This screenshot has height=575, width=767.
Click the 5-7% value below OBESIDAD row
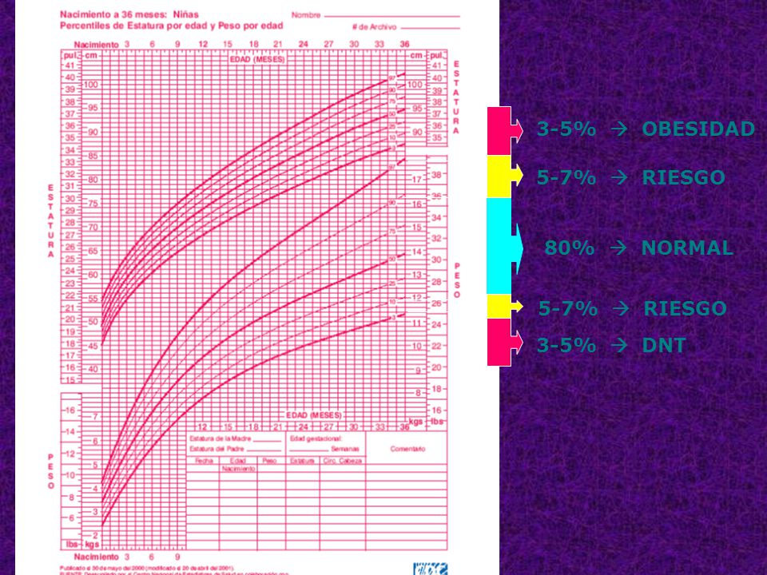click(566, 177)
